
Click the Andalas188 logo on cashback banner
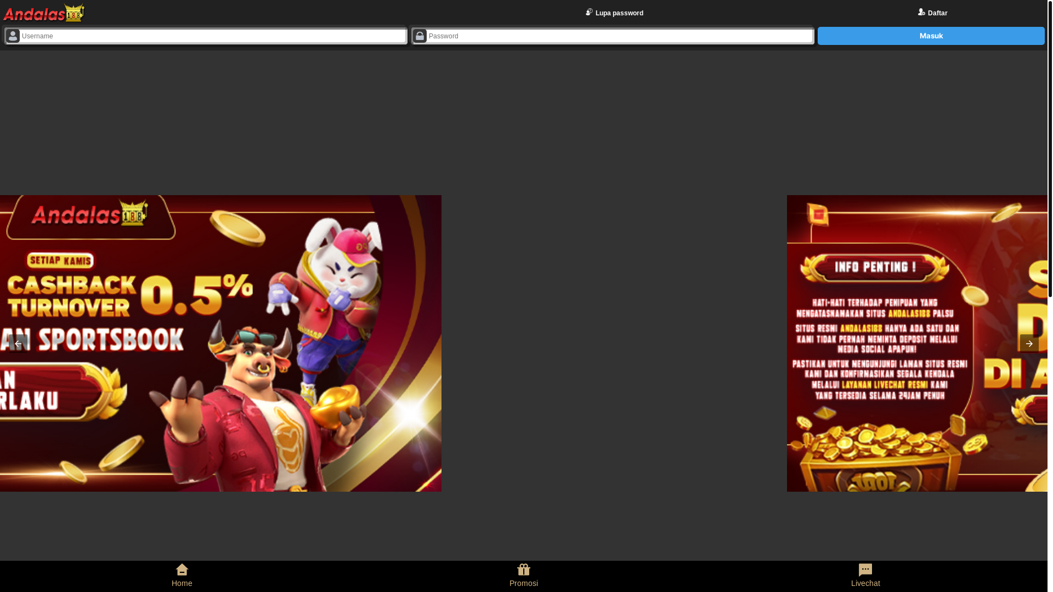tap(89, 213)
